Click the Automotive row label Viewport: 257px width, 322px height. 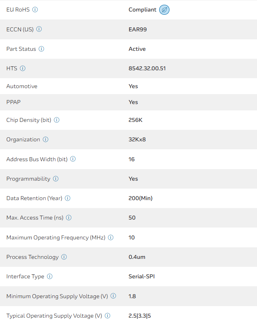[x=22, y=86]
